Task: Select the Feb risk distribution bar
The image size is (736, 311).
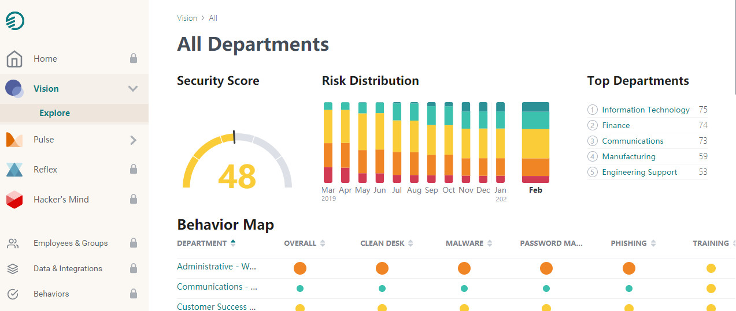Action: tap(535, 143)
